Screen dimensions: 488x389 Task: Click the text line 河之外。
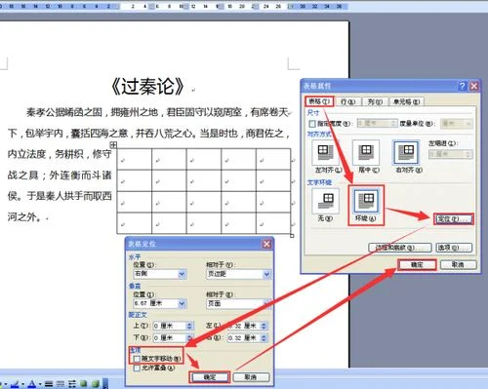(24, 216)
